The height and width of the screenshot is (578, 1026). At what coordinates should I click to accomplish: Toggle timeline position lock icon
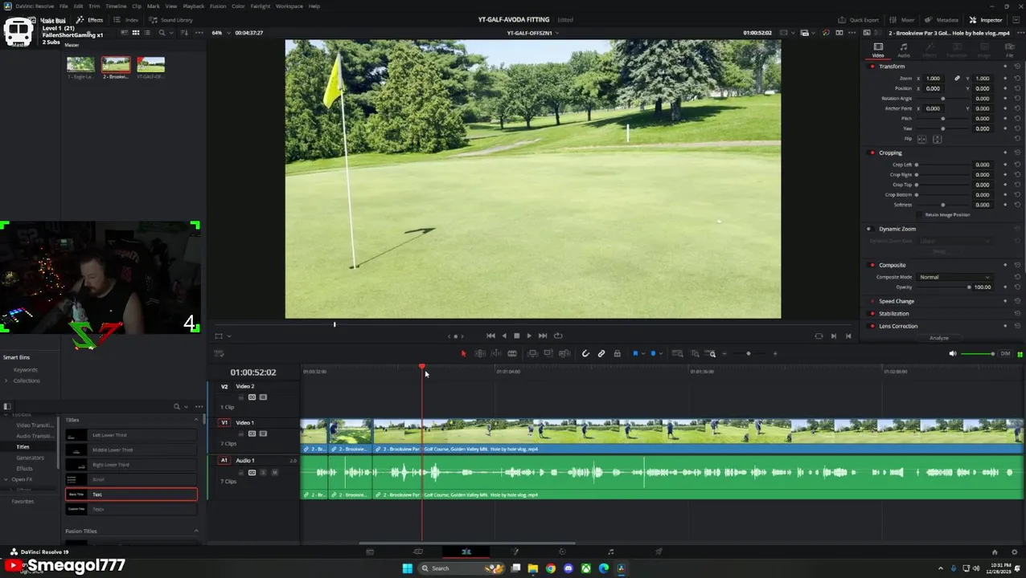[x=617, y=354]
